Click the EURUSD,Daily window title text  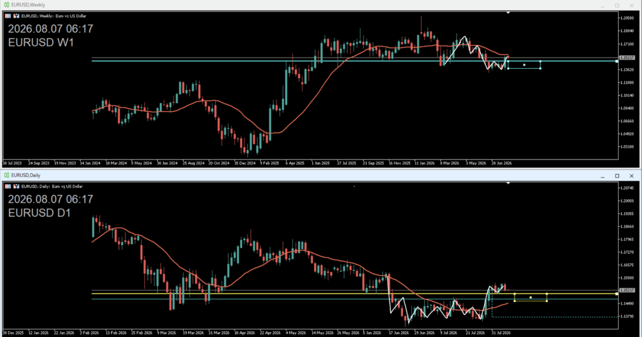pos(26,175)
